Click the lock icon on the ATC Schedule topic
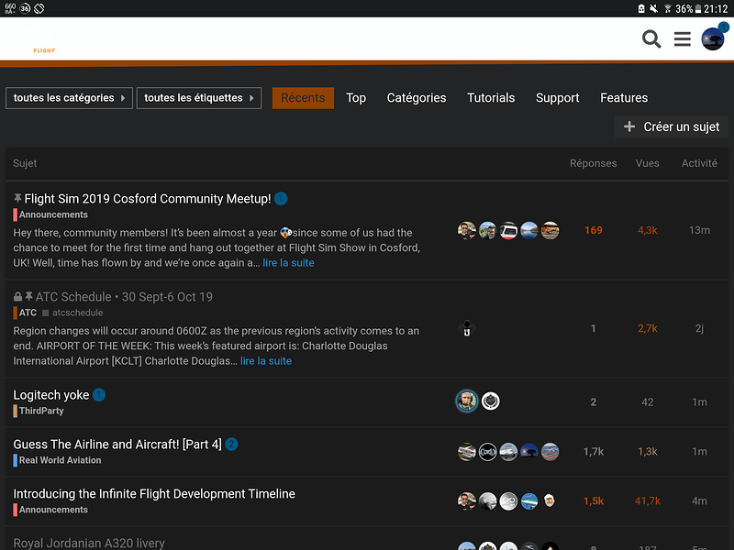 click(17, 296)
